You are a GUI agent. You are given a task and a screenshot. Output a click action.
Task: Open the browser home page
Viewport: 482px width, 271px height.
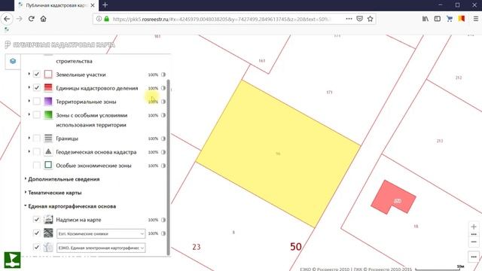point(44,19)
